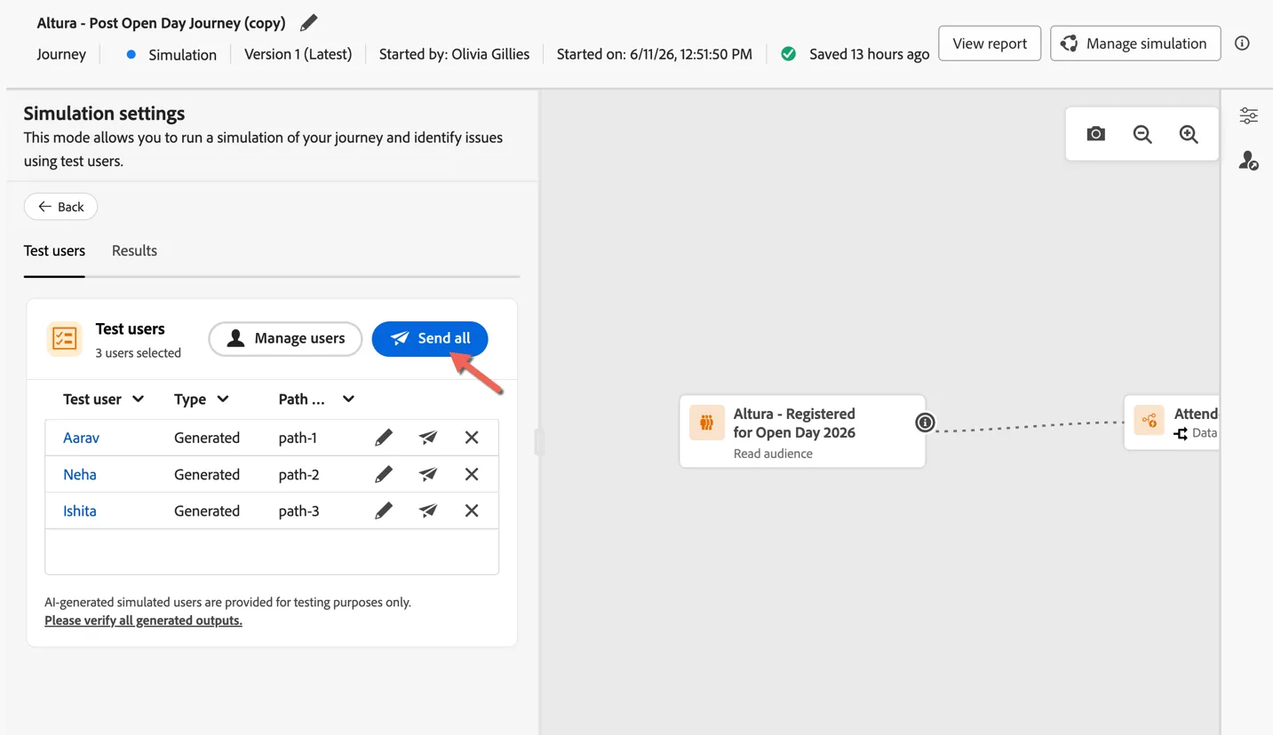This screenshot has height=735, width=1273.
Task: Open settings sliders icon in right rail
Action: click(1248, 115)
